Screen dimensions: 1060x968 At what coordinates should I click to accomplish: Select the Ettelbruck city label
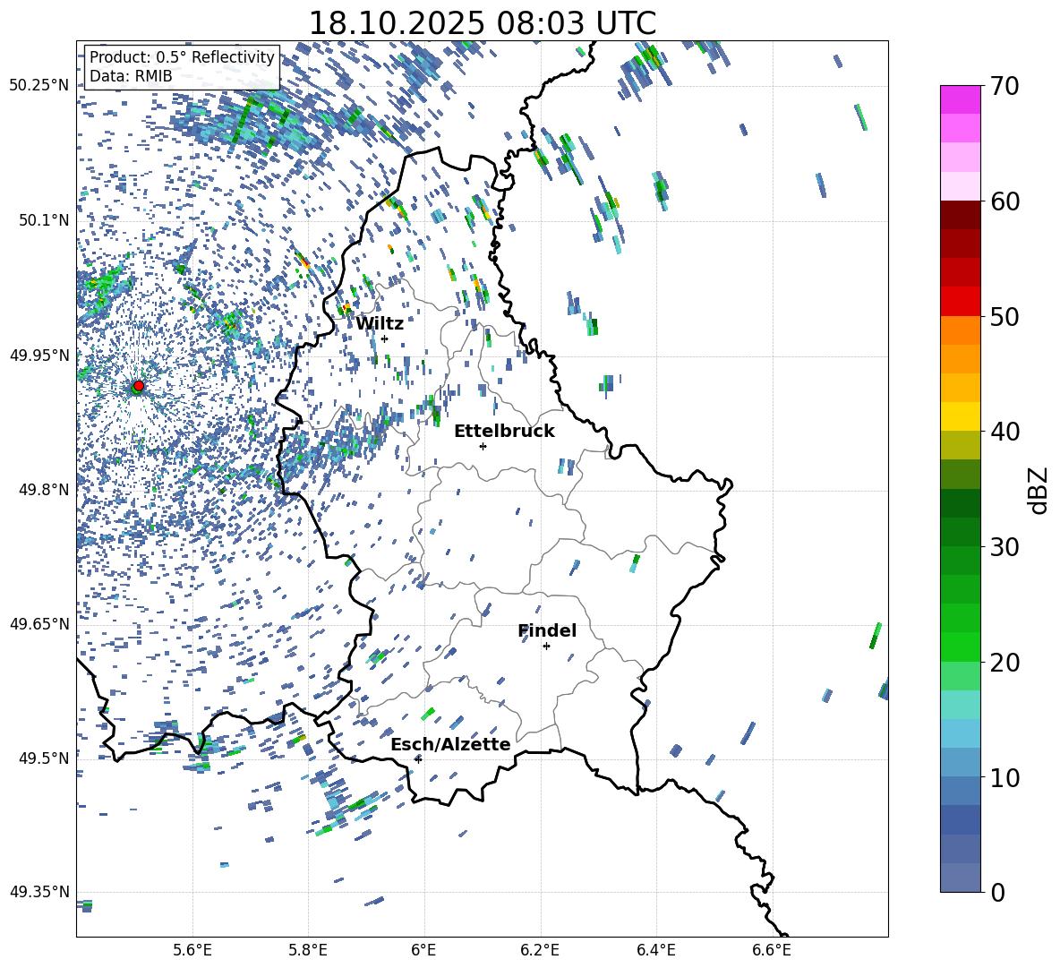coord(504,432)
